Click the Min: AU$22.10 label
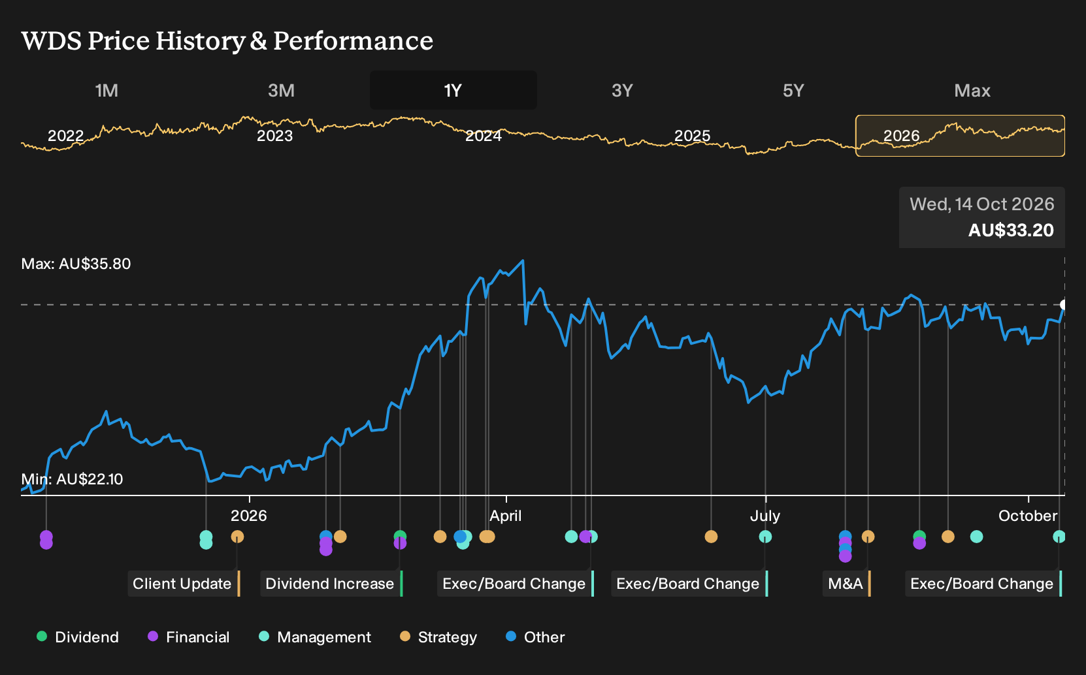 72,479
